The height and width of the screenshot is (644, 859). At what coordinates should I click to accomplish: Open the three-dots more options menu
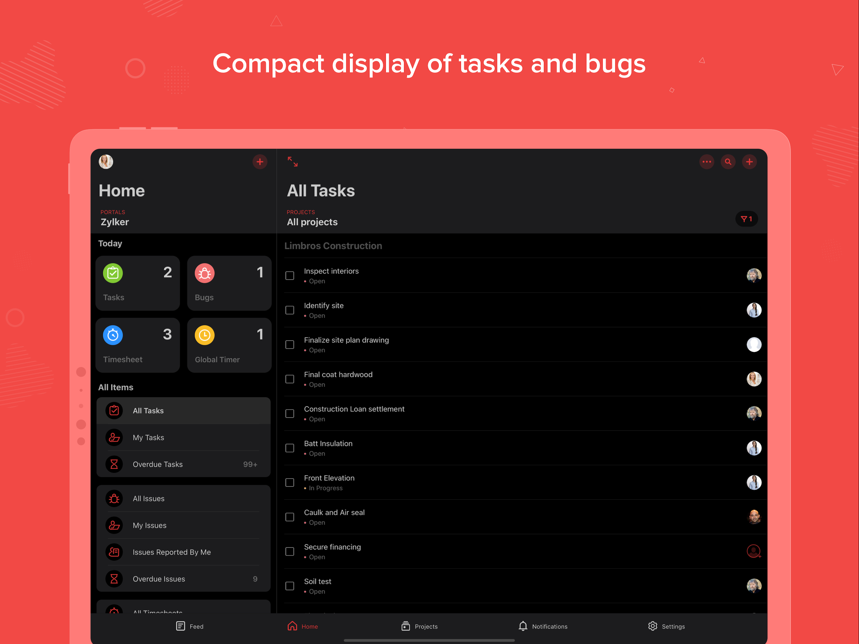[x=707, y=162]
